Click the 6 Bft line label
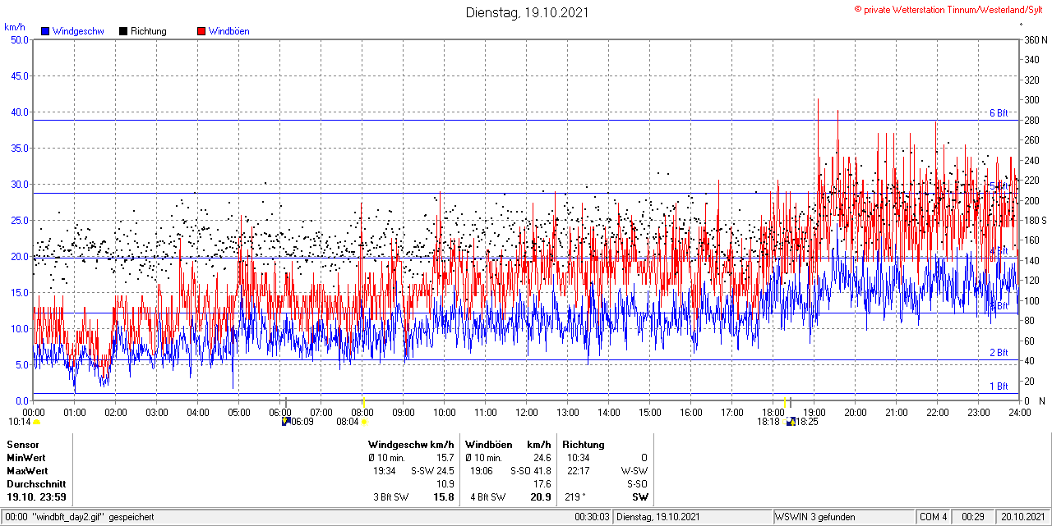The width and height of the screenshot is (1052, 526). tap(999, 113)
